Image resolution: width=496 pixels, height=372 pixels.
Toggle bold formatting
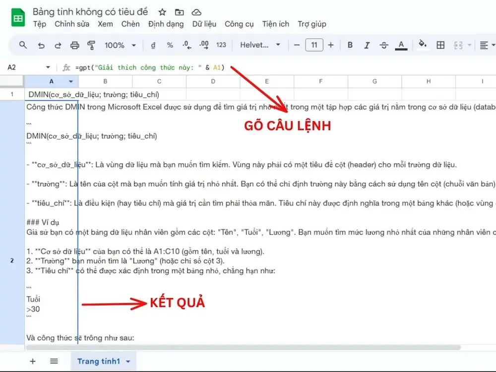point(350,45)
